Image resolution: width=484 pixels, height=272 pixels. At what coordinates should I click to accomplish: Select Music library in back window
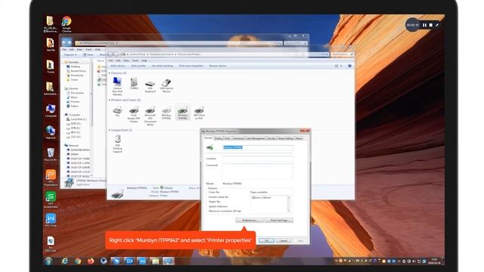pos(74,97)
